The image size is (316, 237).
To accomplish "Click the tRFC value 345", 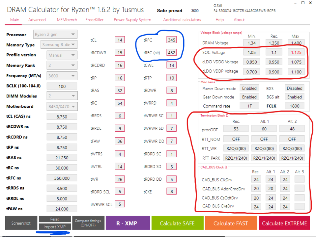I will [172, 40].
